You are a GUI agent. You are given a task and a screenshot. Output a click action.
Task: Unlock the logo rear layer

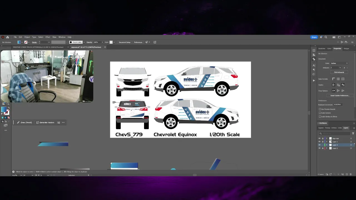pos(323,138)
